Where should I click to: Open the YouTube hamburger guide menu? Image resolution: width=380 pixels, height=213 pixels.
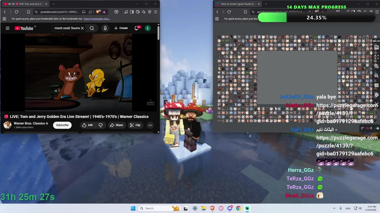coord(7,28)
